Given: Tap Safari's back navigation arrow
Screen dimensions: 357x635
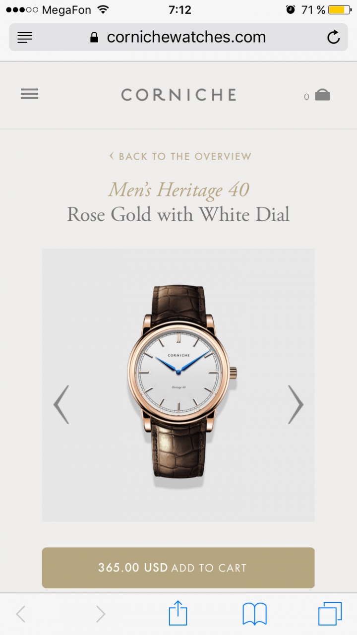Looking at the screenshot, I should coord(20,614).
